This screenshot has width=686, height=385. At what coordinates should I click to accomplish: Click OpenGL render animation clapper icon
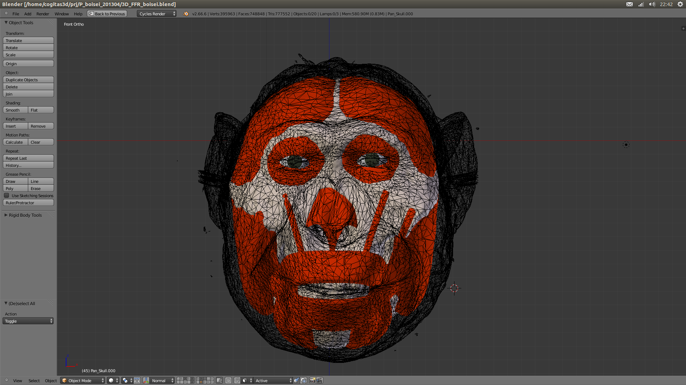319,380
